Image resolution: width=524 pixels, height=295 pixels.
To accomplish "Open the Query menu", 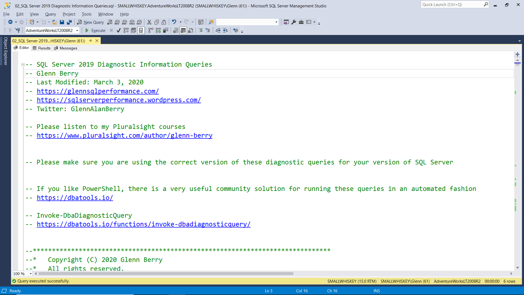I will (x=50, y=14).
